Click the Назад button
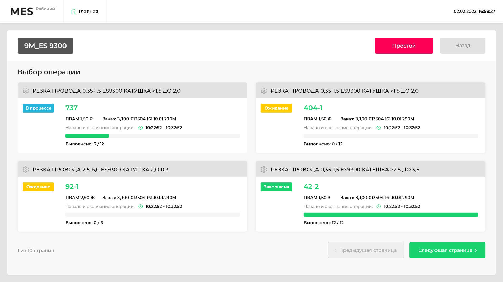503x282 pixels. [463, 46]
